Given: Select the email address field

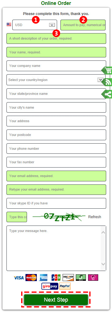Looking at the screenshot, I should click(x=56, y=176).
